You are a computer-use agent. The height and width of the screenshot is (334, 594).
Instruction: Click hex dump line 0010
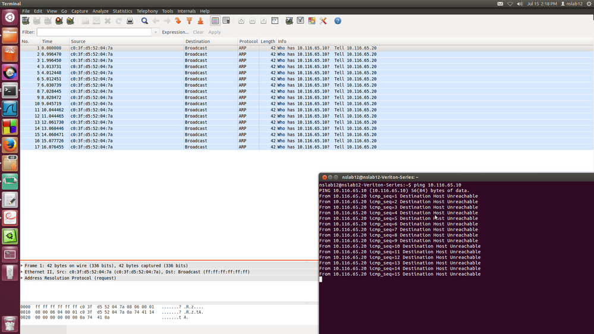click(x=112, y=313)
